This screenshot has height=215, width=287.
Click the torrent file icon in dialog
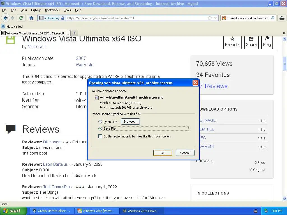pyautogui.click(x=96, y=98)
